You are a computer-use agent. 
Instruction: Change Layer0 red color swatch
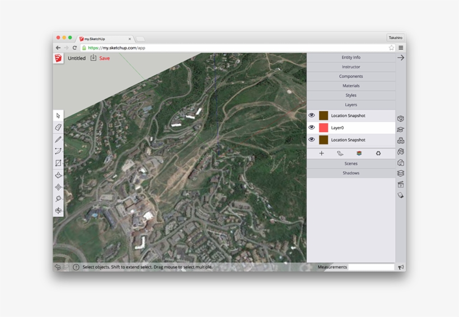coord(324,128)
